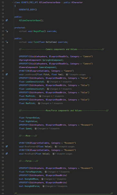Viewport: 117px width, 195px height.
Task: Click the MoveForward function name
Action: point(31,147)
